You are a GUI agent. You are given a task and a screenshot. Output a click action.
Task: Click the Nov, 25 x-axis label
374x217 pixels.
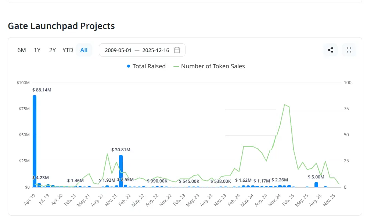tap(330, 200)
